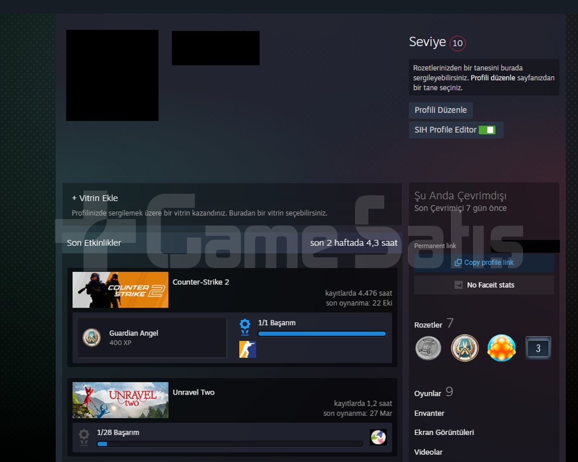Select the badge showing number 3

point(538,348)
